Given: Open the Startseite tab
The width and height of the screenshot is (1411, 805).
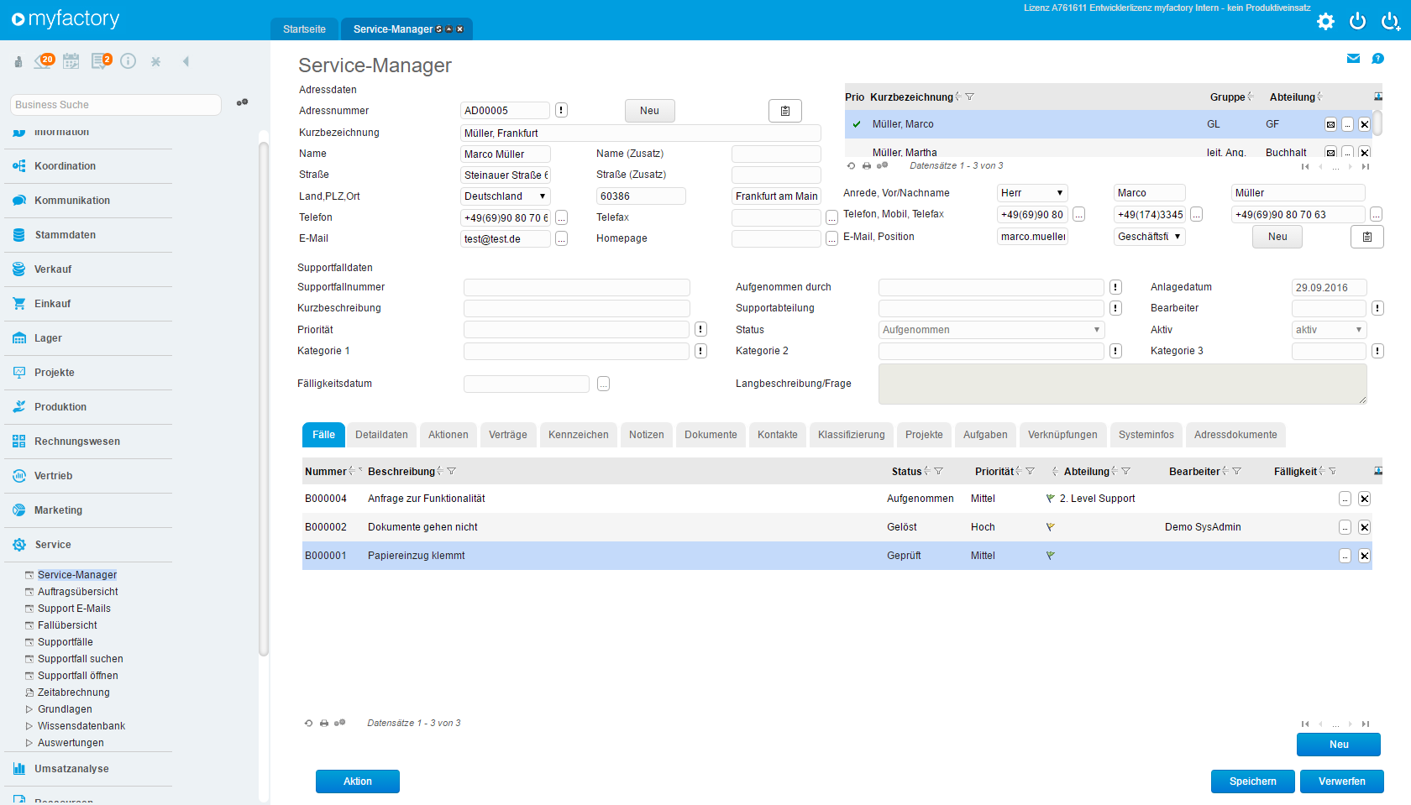Looking at the screenshot, I should 304,29.
